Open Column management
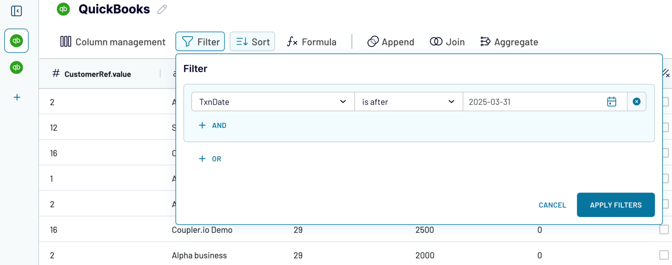Image resolution: width=672 pixels, height=265 pixels. pyautogui.click(x=112, y=41)
